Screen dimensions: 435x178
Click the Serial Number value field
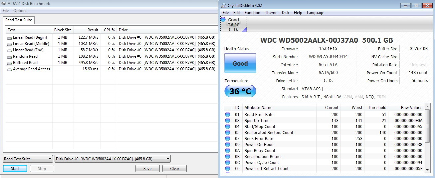(328, 57)
